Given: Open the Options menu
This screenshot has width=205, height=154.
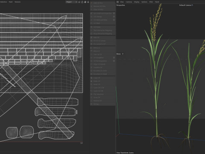Looking at the screenshot, I should [144, 2].
